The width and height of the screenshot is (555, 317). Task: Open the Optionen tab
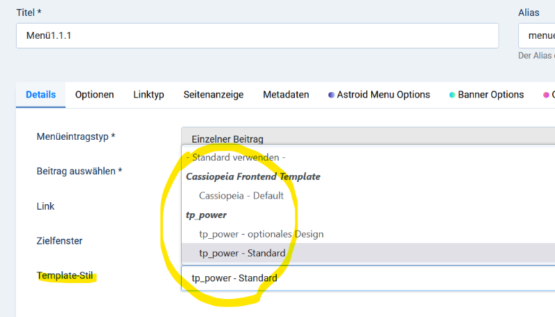pos(94,95)
